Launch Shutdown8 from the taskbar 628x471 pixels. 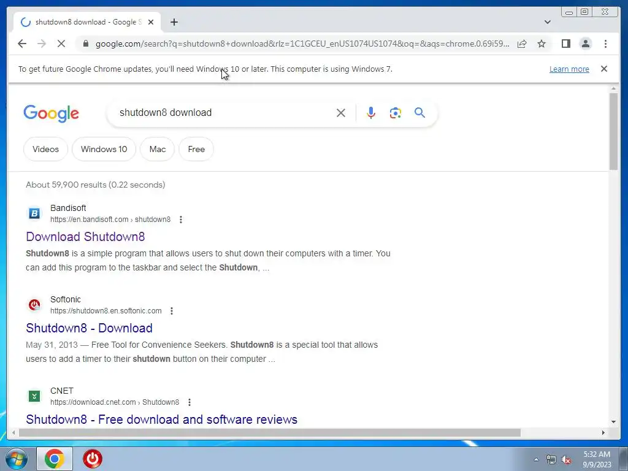93,459
